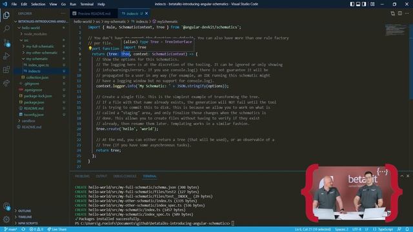Image resolution: width=413 pixels, height=232 pixels.
Task: Change the Spaces: 2 indentation setting
Action: [x=341, y=229]
